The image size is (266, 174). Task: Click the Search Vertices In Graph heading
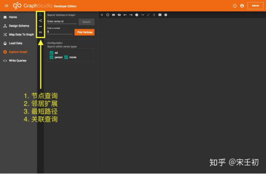61,15
